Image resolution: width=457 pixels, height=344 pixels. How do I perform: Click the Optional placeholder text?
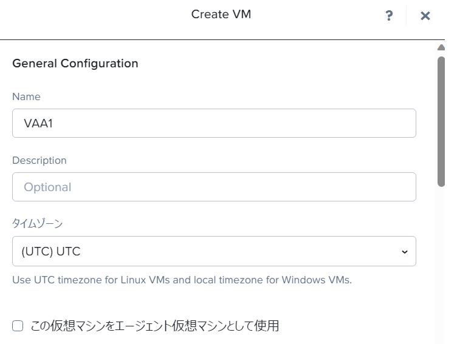47,187
